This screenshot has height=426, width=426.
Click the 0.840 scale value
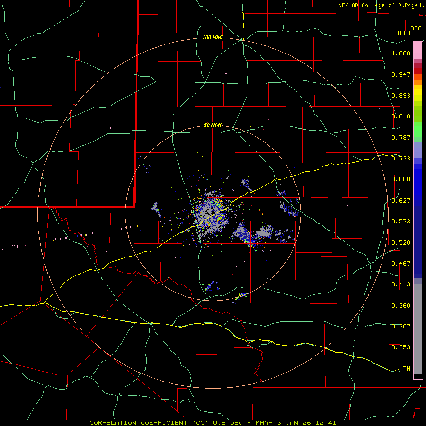click(x=401, y=116)
